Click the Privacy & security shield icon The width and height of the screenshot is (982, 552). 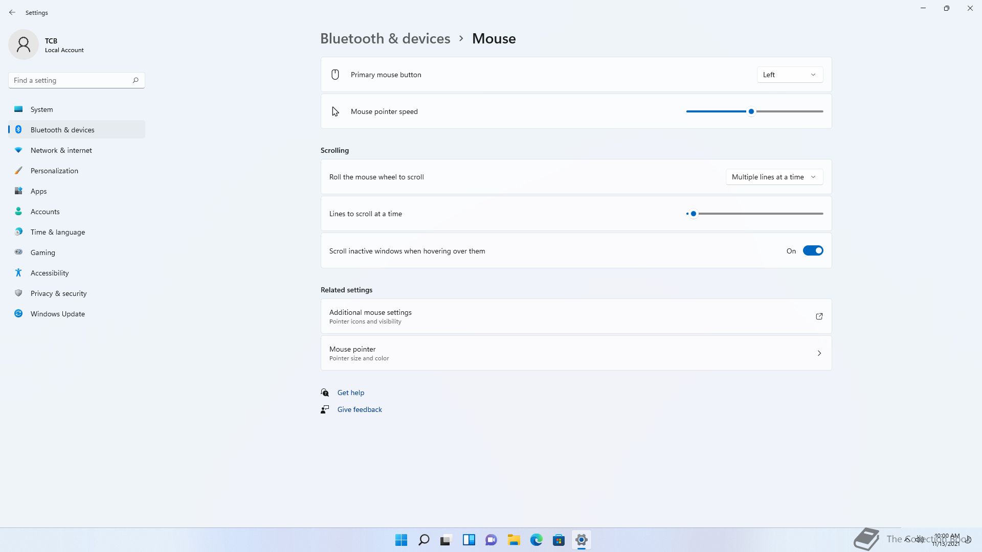(x=18, y=293)
